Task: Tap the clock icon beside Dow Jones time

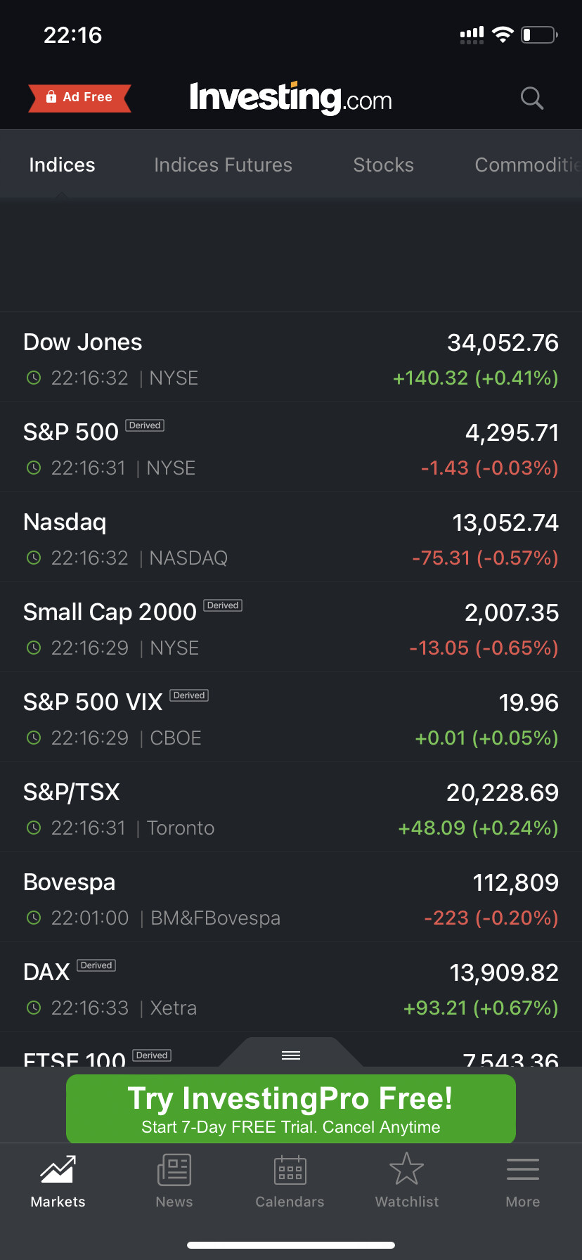Action: (x=34, y=378)
